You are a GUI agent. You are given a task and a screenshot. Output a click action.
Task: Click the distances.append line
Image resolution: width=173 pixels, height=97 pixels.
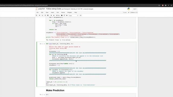point(63,59)
